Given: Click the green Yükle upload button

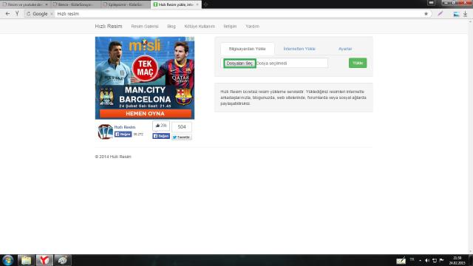Looking at the screenshot, I should [x=358, y=63].
